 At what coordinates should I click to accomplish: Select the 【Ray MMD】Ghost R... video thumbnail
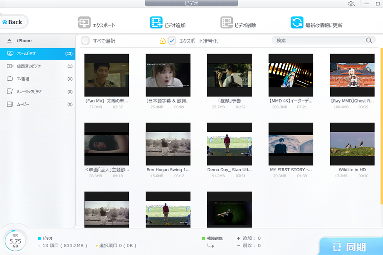(x=352, y=75)
